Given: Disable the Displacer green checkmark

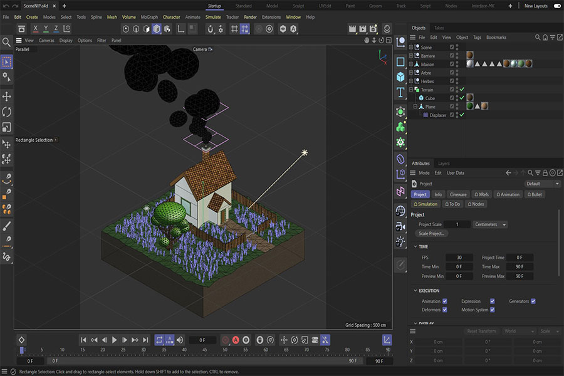Looking at the screenshot, I should click(x=462, y=115).
